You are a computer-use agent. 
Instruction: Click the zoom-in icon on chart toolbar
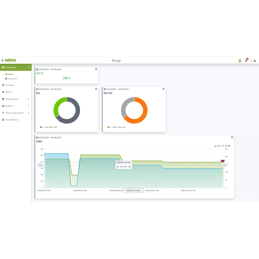(x=218, y=146)
